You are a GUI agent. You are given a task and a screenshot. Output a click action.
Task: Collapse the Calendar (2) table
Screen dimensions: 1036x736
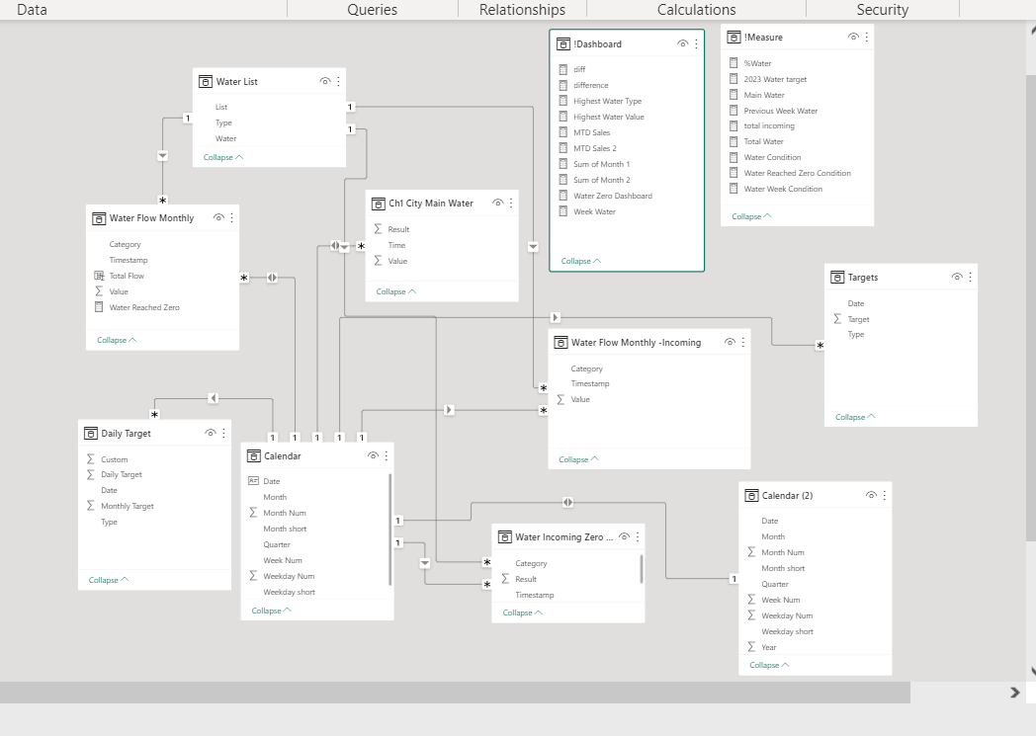point(769,665)
